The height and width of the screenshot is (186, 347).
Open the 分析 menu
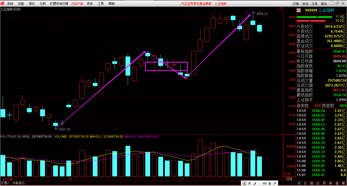coord(43,4)
